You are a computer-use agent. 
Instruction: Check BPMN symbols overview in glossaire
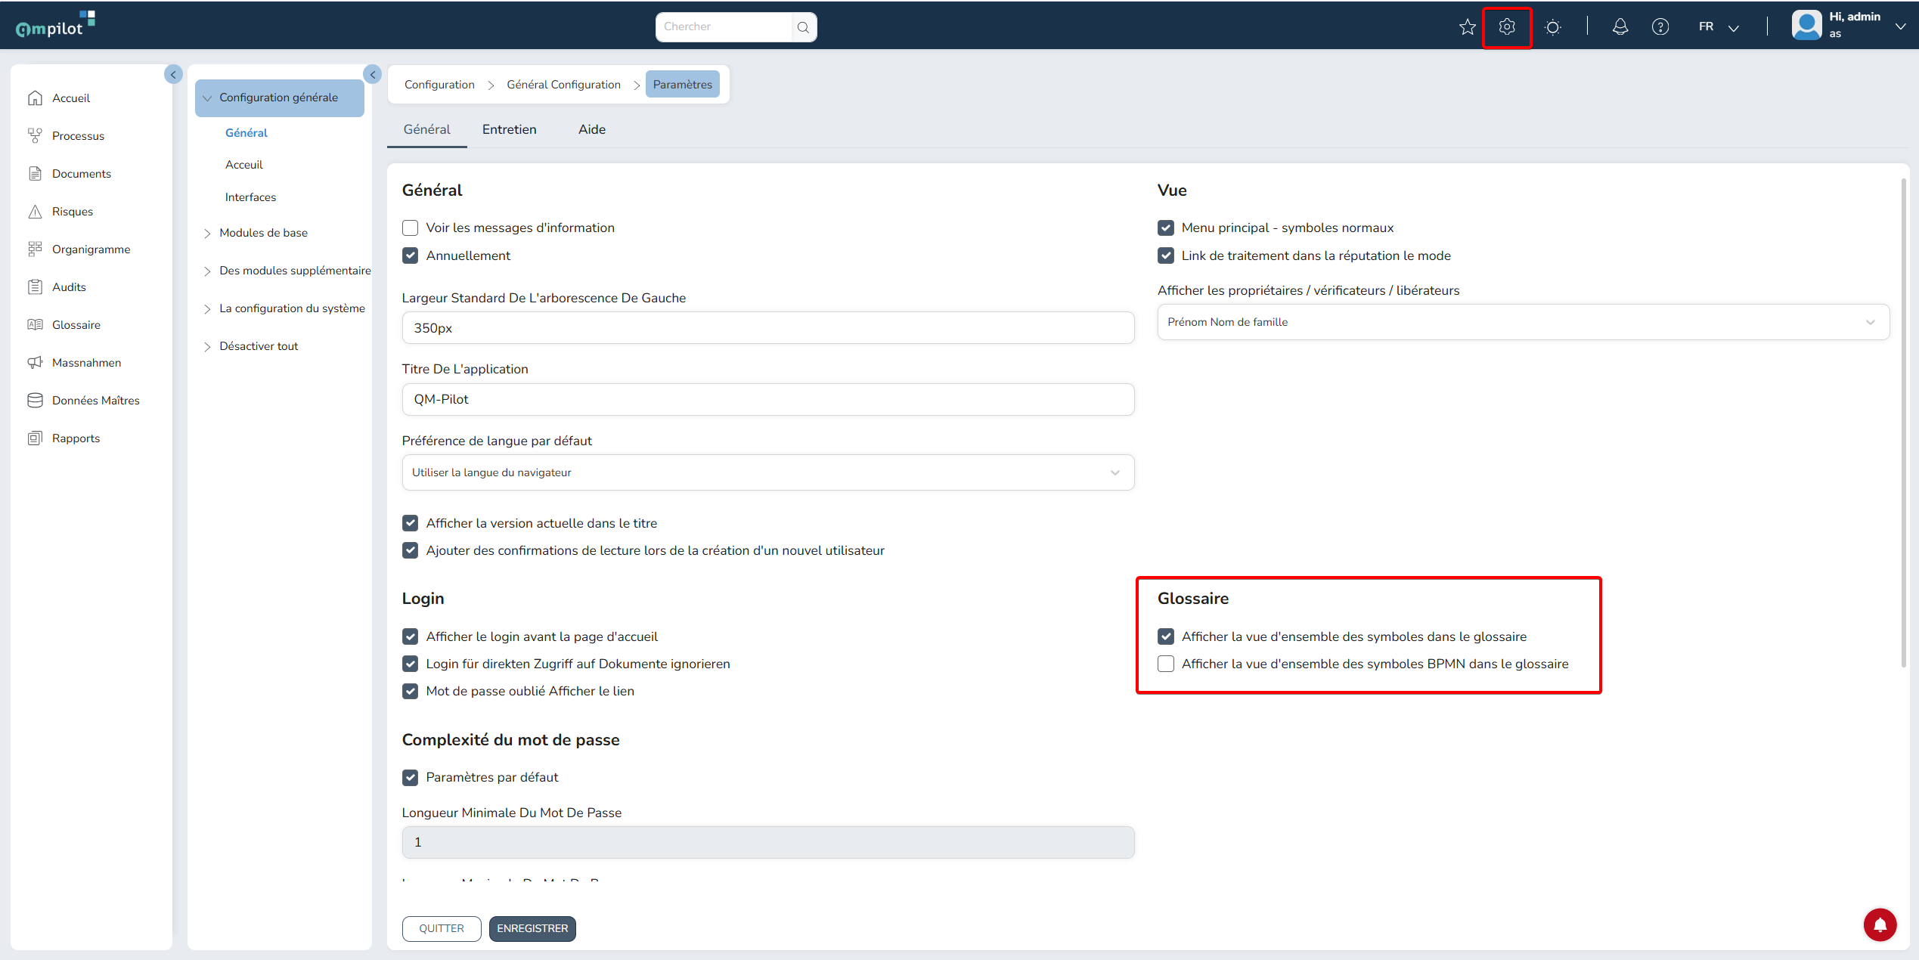coord(1166,664)
